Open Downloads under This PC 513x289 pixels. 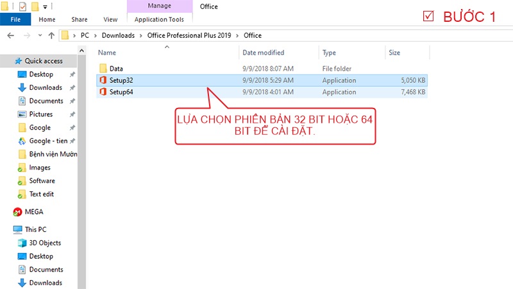point(46,283)
